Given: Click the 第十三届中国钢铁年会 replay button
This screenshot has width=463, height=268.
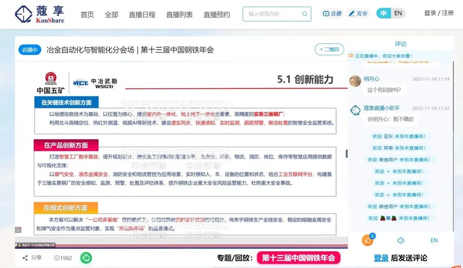Looking at the screenshot, I should click(x=298, y=258).
